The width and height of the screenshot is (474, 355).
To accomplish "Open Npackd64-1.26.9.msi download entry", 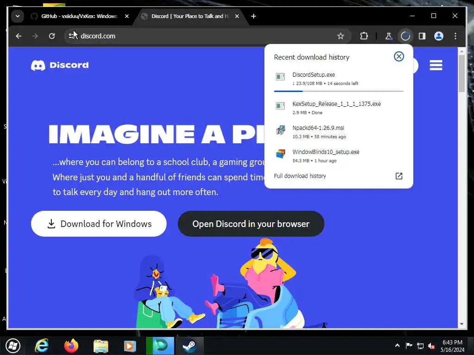I will click(x=338, y=132).
